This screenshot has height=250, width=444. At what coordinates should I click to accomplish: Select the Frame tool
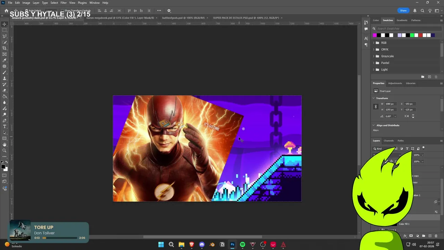[5, 54]
